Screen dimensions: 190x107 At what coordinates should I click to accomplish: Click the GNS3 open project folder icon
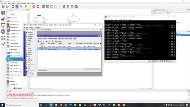click(7, 7)
